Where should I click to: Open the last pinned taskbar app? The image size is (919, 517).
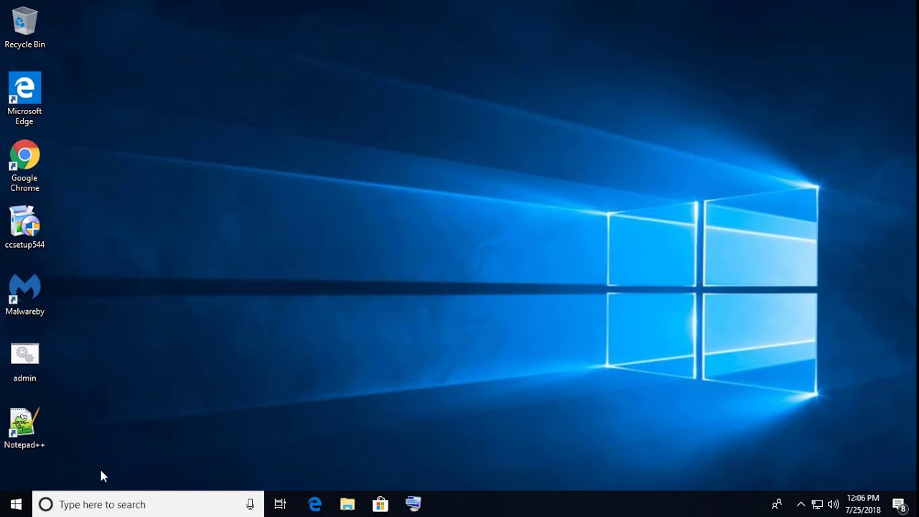414,504
